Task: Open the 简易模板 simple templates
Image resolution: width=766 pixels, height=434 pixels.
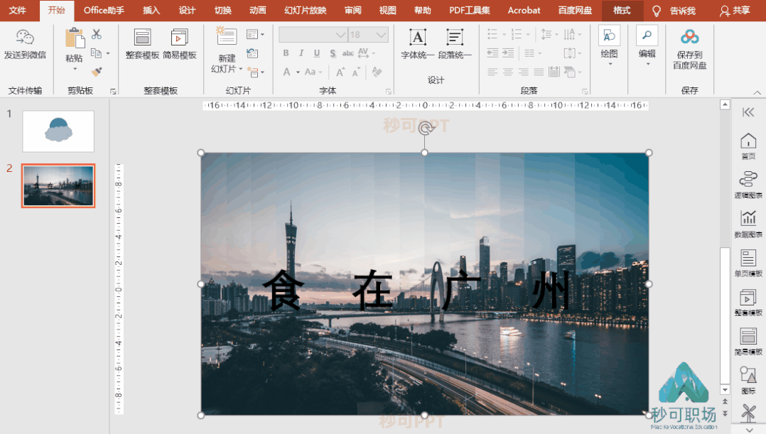Action: pyautogui.click(x=179, y=43)
